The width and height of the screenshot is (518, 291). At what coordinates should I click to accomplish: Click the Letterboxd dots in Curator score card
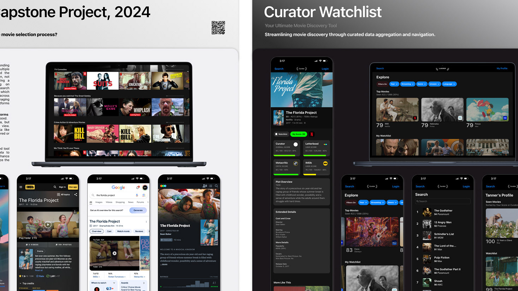[325, 144]
